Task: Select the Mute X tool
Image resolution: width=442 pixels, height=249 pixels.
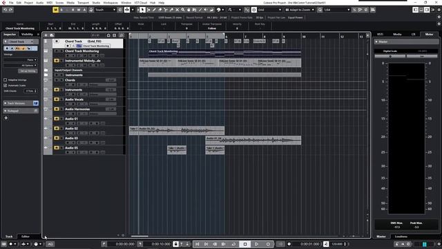Action: 177,10
